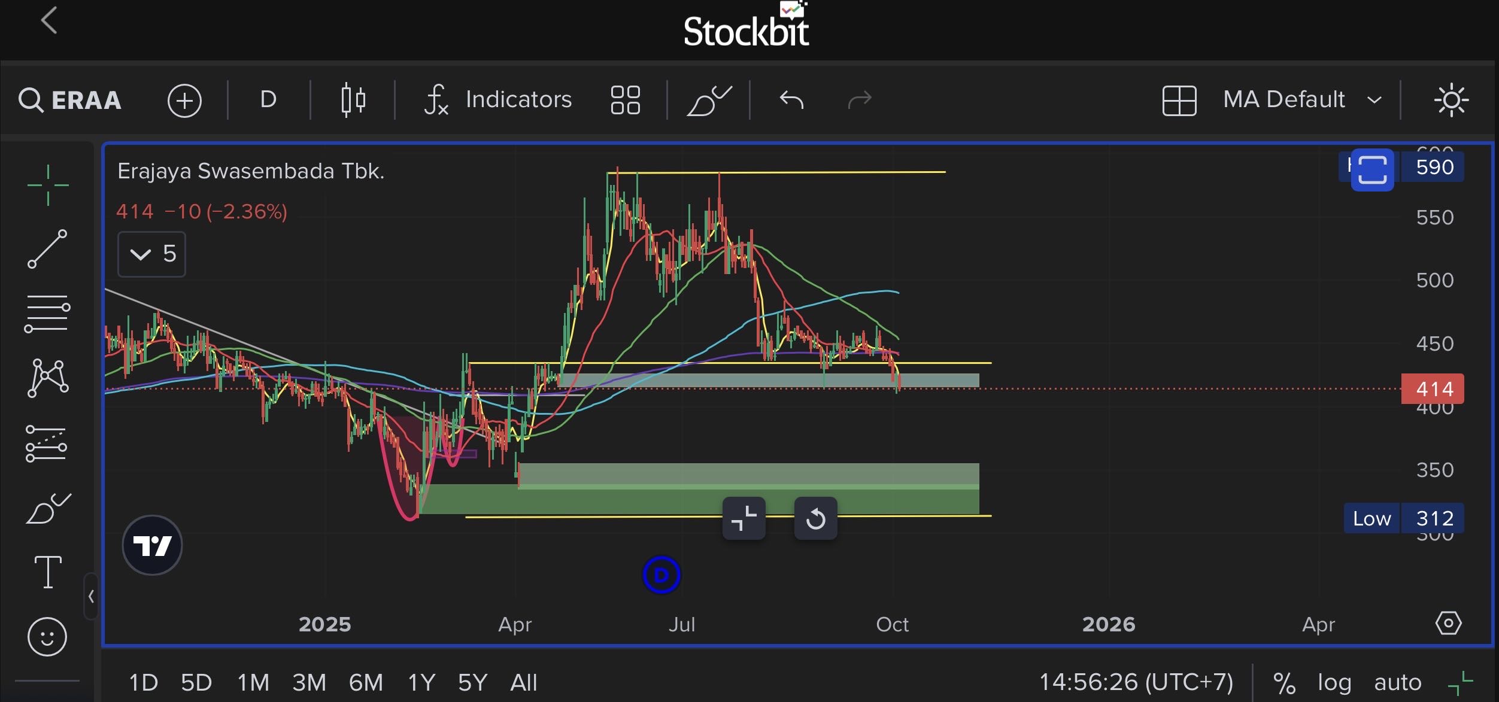Select the 1Y time range
1499x702 pixels.
421,682
